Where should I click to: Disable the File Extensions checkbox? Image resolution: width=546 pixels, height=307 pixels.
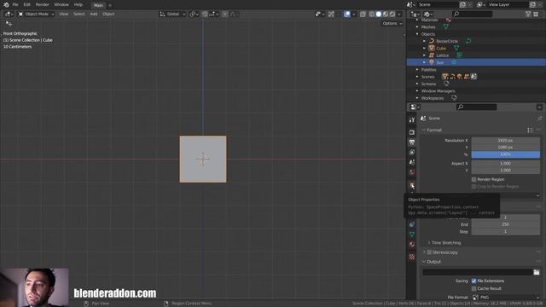474,281
